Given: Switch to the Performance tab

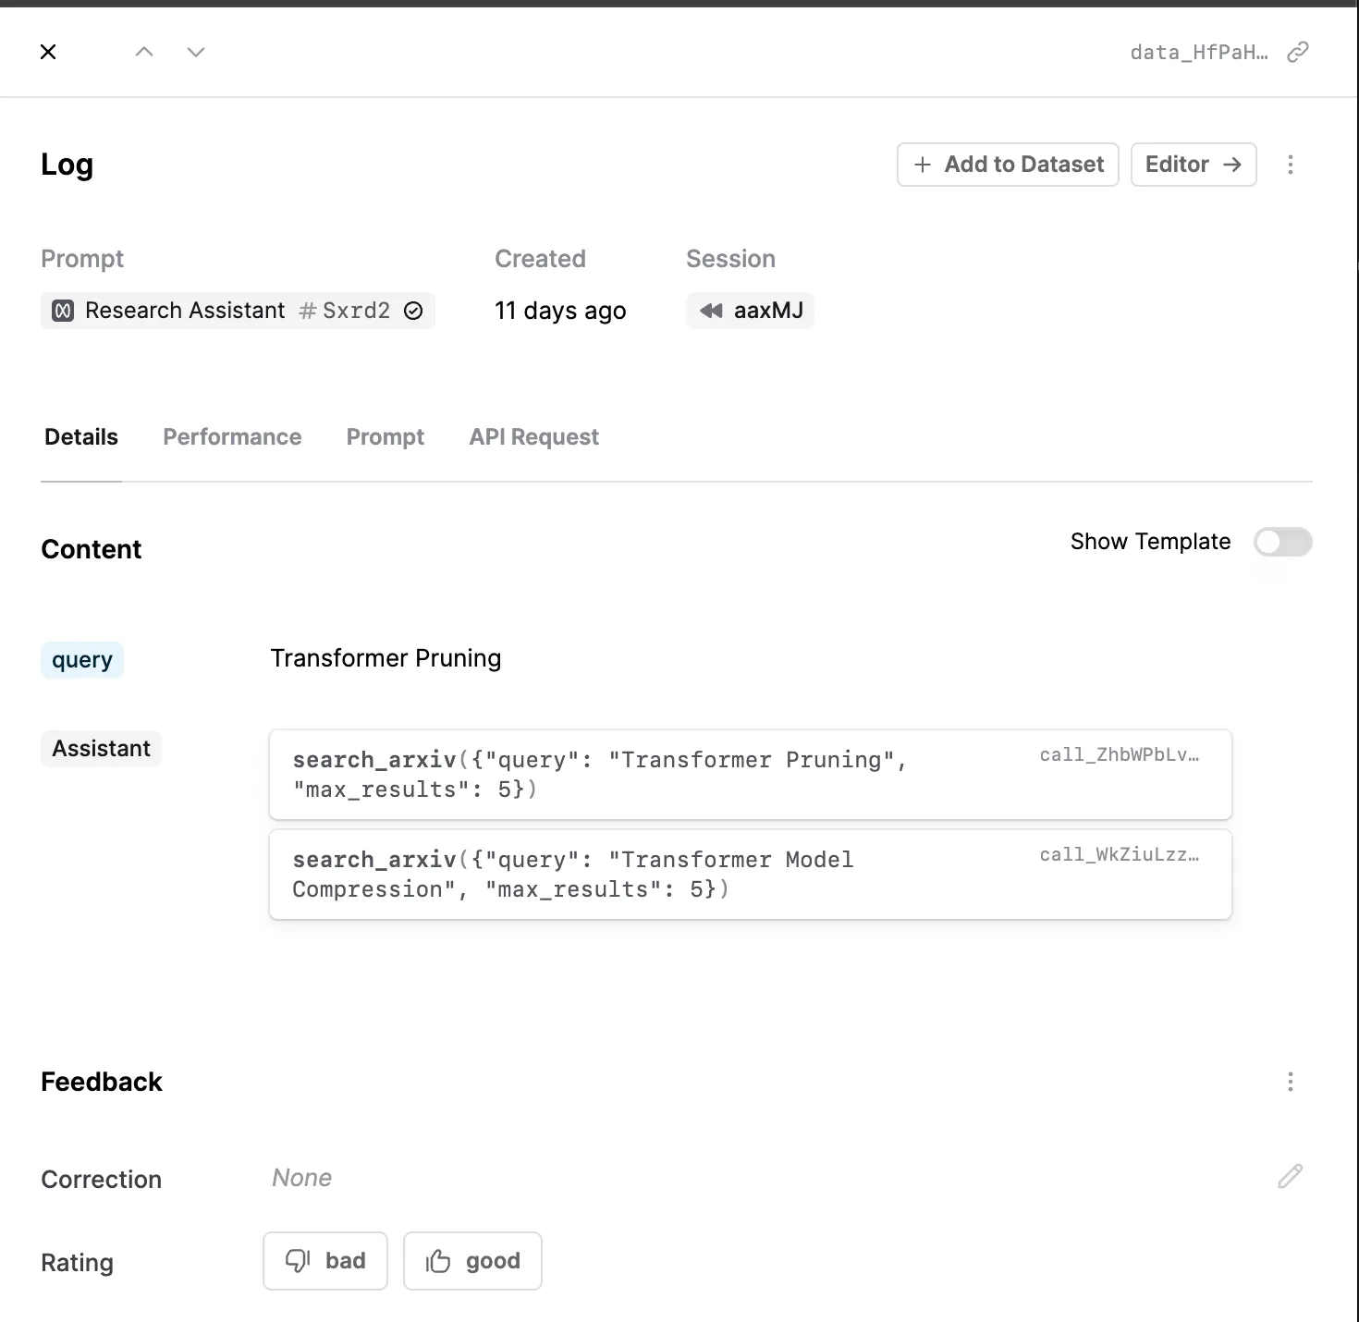Looking at the screenshot, I should pos(232,437).
